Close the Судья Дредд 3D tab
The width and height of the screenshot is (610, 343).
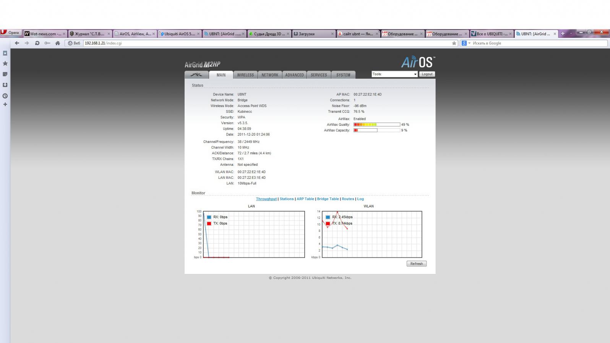[288, 34]
